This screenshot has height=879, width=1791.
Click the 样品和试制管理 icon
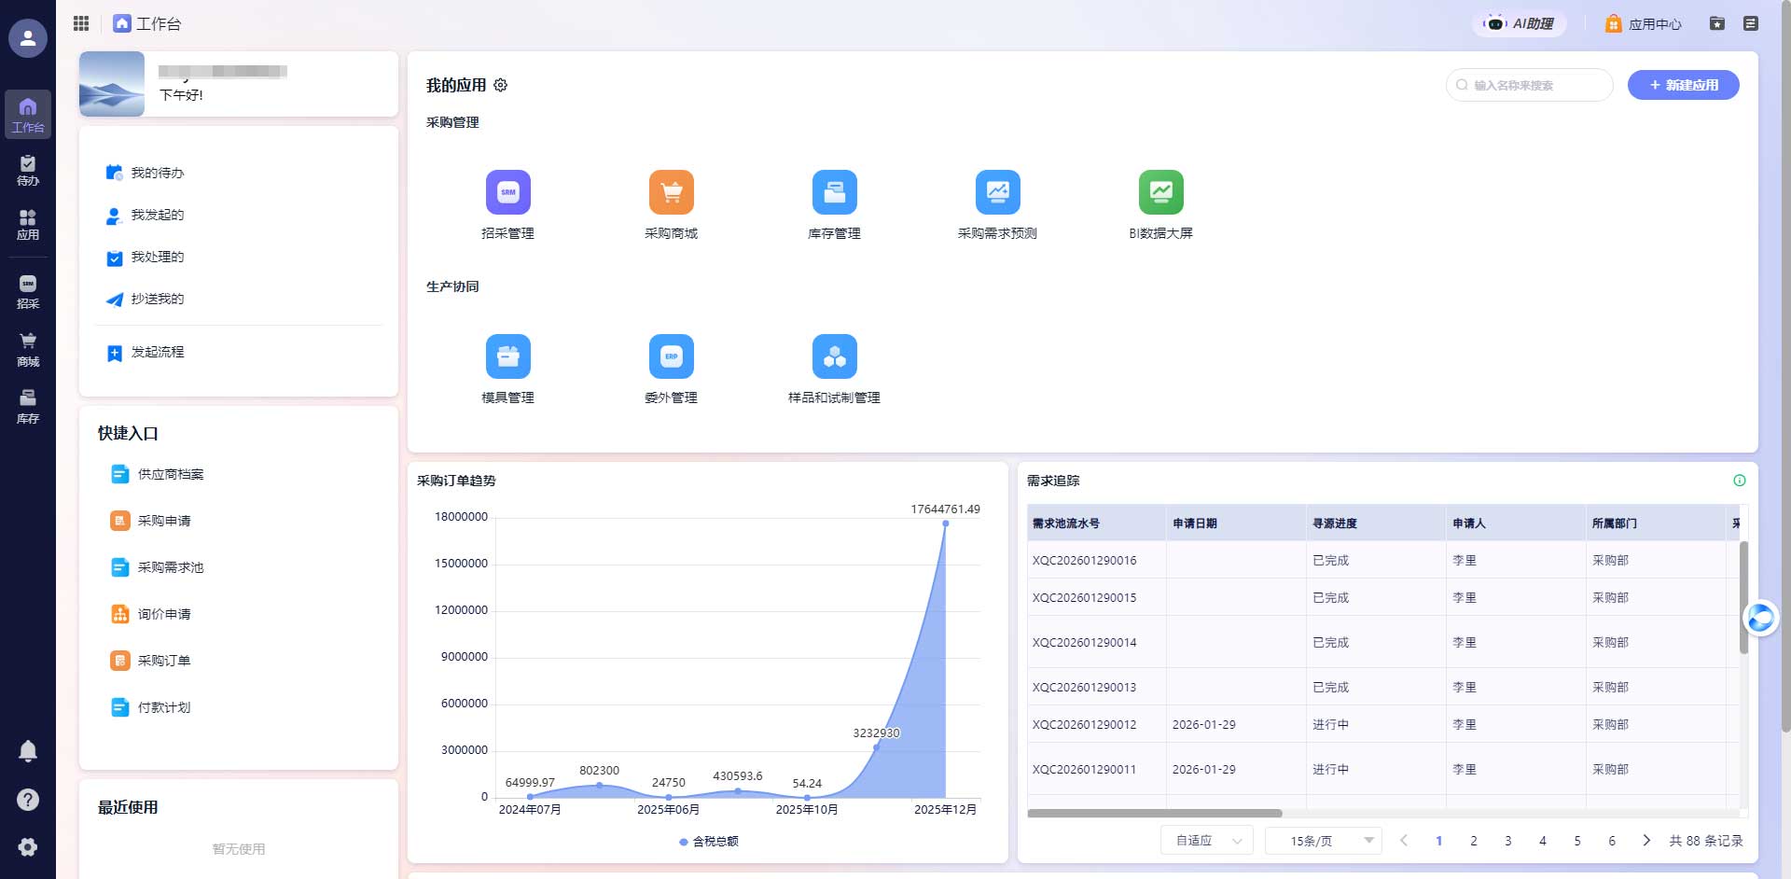tap(835, 356)
